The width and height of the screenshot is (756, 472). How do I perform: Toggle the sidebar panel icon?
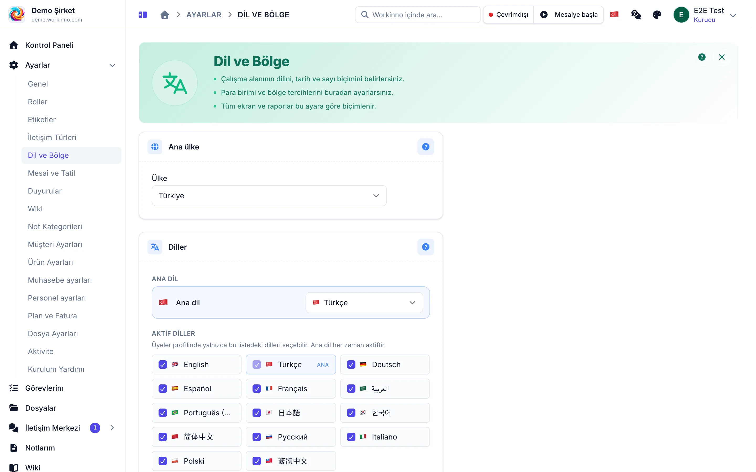tap(143, 15)
